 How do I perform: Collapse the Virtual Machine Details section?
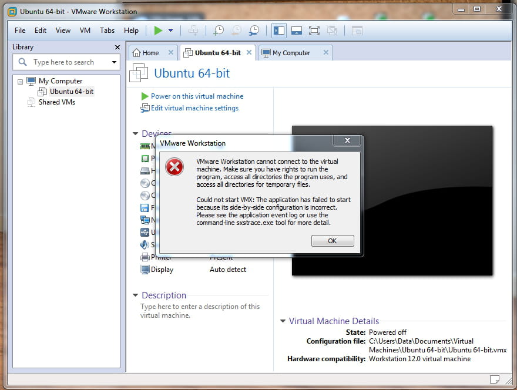point(283,321)
